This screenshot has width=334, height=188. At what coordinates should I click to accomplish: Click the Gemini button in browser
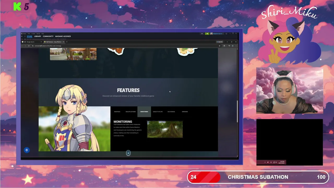click(220, 42)
